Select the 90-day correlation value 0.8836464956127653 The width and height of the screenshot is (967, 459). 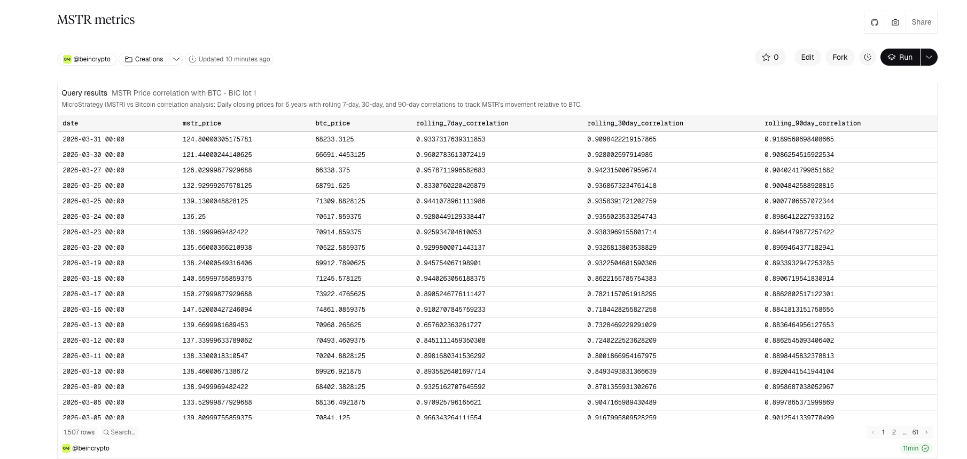[799, 325]
